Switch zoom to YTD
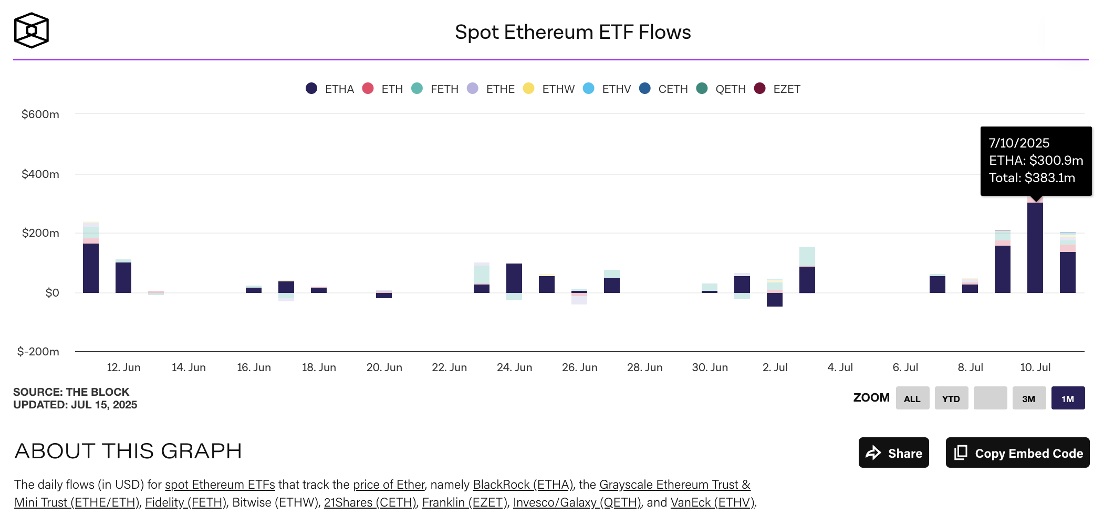Image resolution: width=1104 pixels, height=526 pixels. [x=951, y=398]
